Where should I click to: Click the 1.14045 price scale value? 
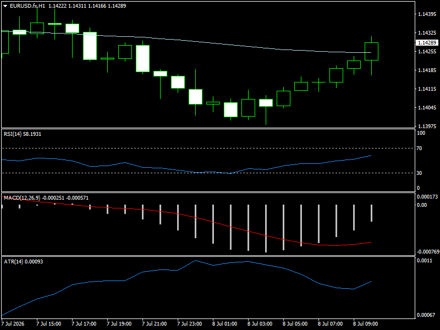(x=427, y=108)
